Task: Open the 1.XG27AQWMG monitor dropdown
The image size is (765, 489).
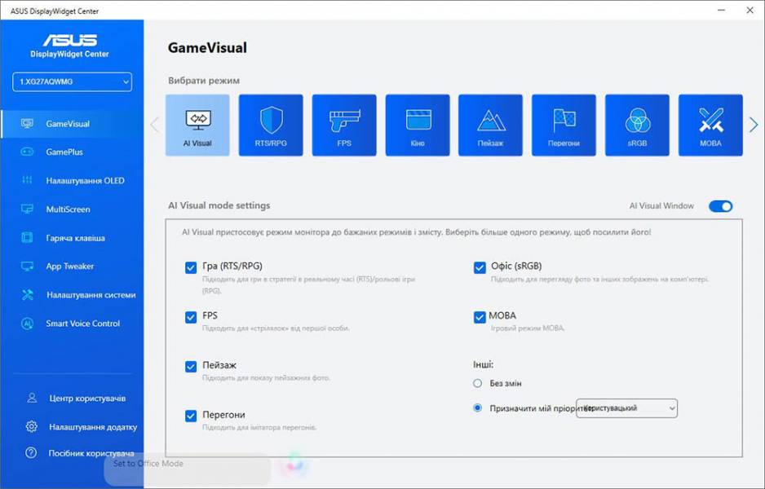Action: tap(72, 81)
